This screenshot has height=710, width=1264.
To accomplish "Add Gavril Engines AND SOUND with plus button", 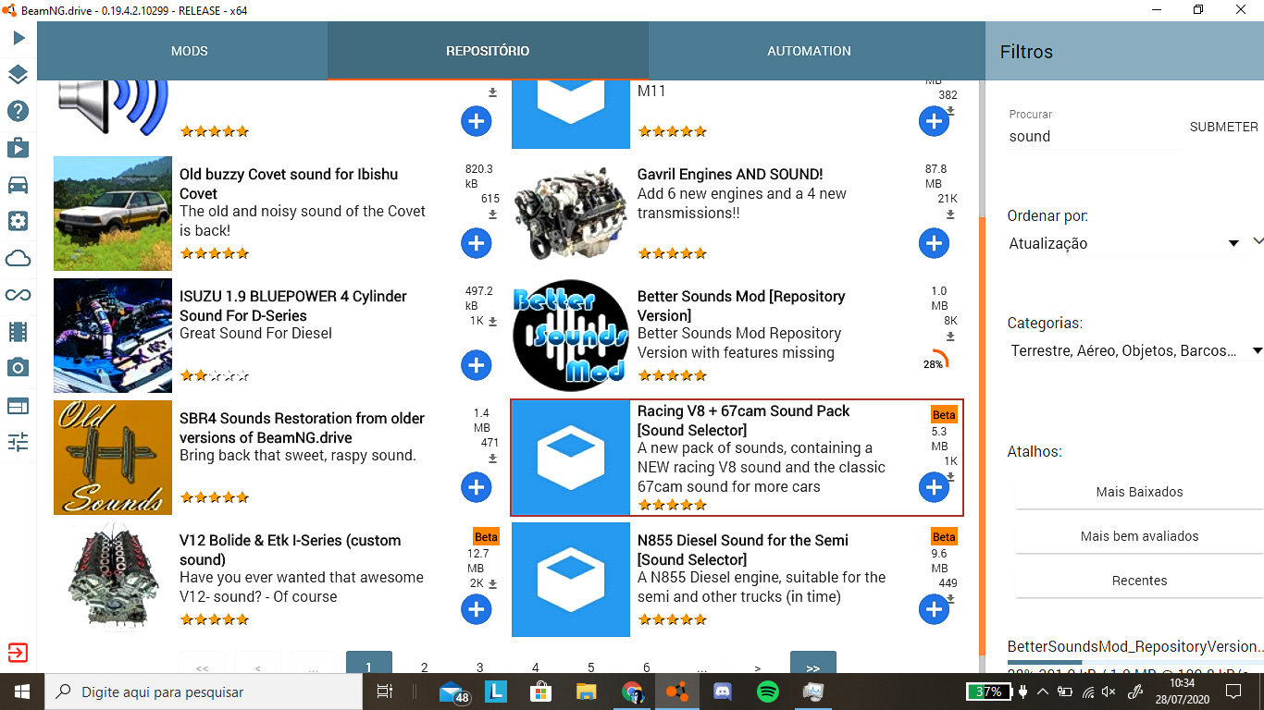I will (934, 243).
